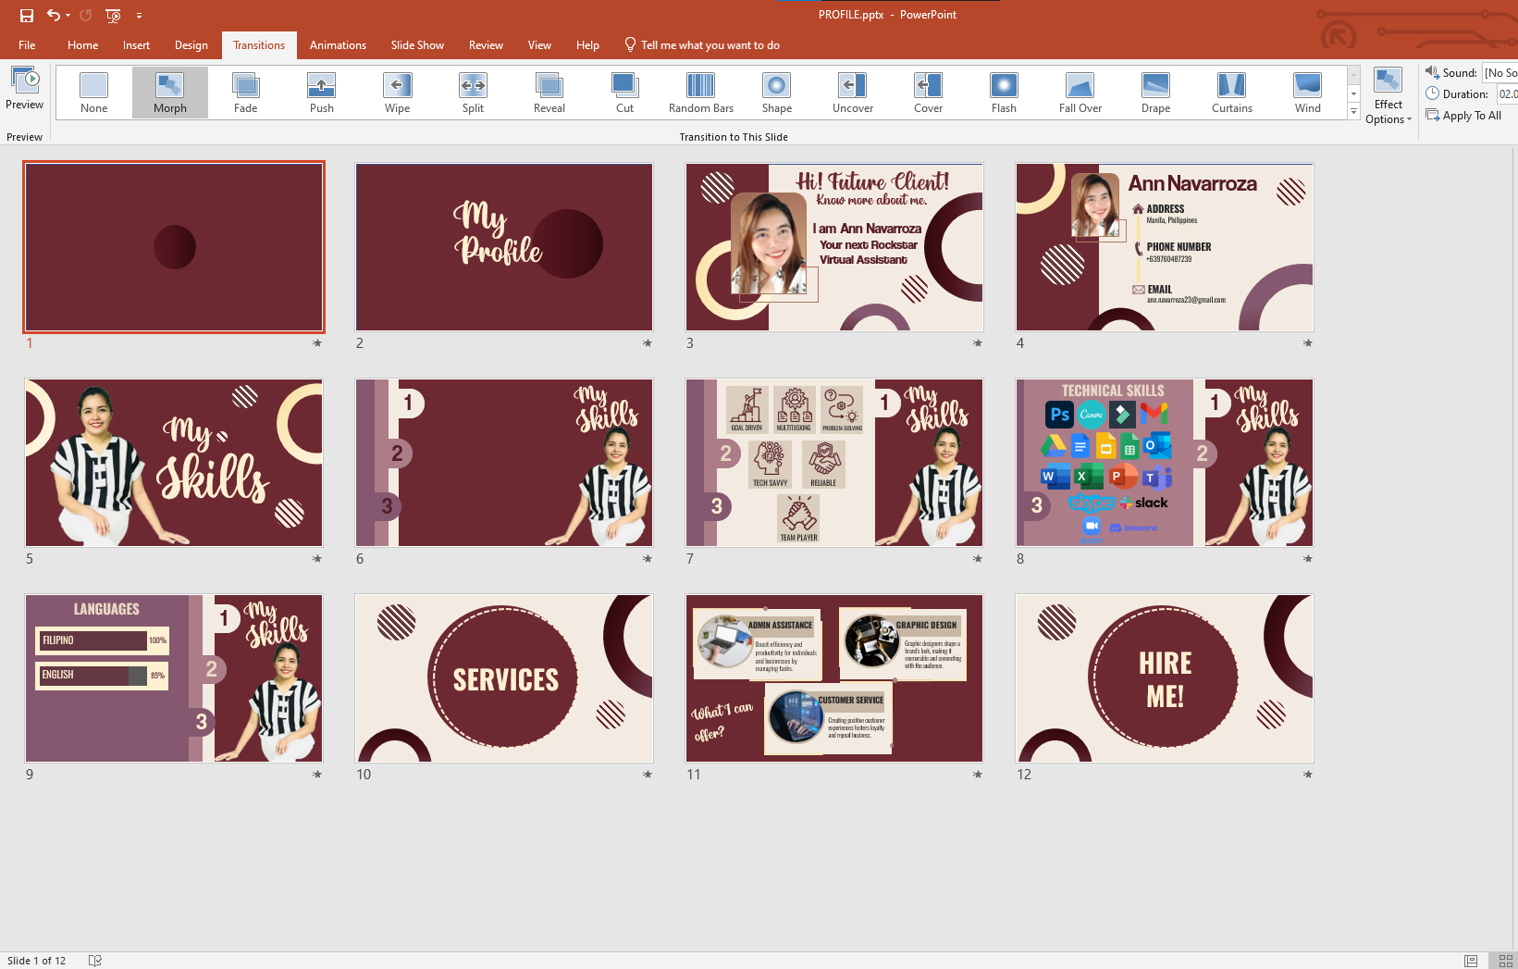The width and height of the screenshot is (1518, 969).
Task: Undo the last action
Action: (x=54, y=15)
